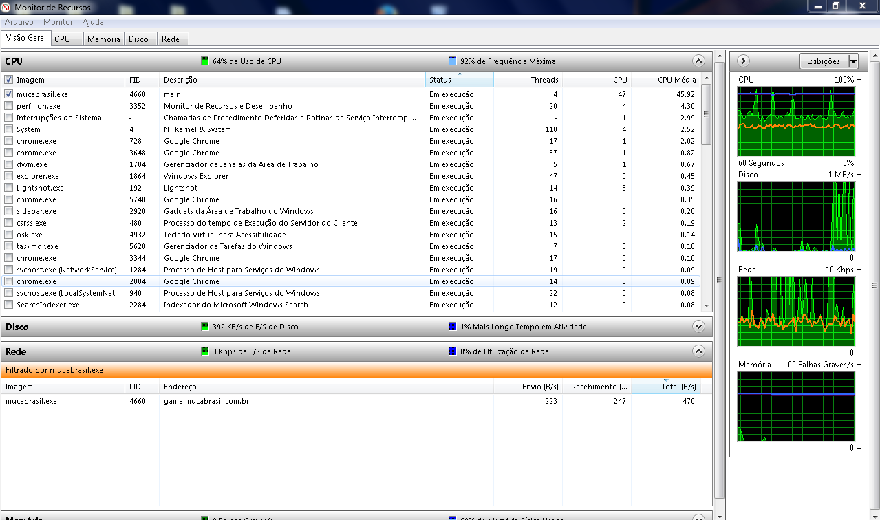Expand the Disco section chevron
The width and height of the screenshot is (880, 520).
[698, 327]
